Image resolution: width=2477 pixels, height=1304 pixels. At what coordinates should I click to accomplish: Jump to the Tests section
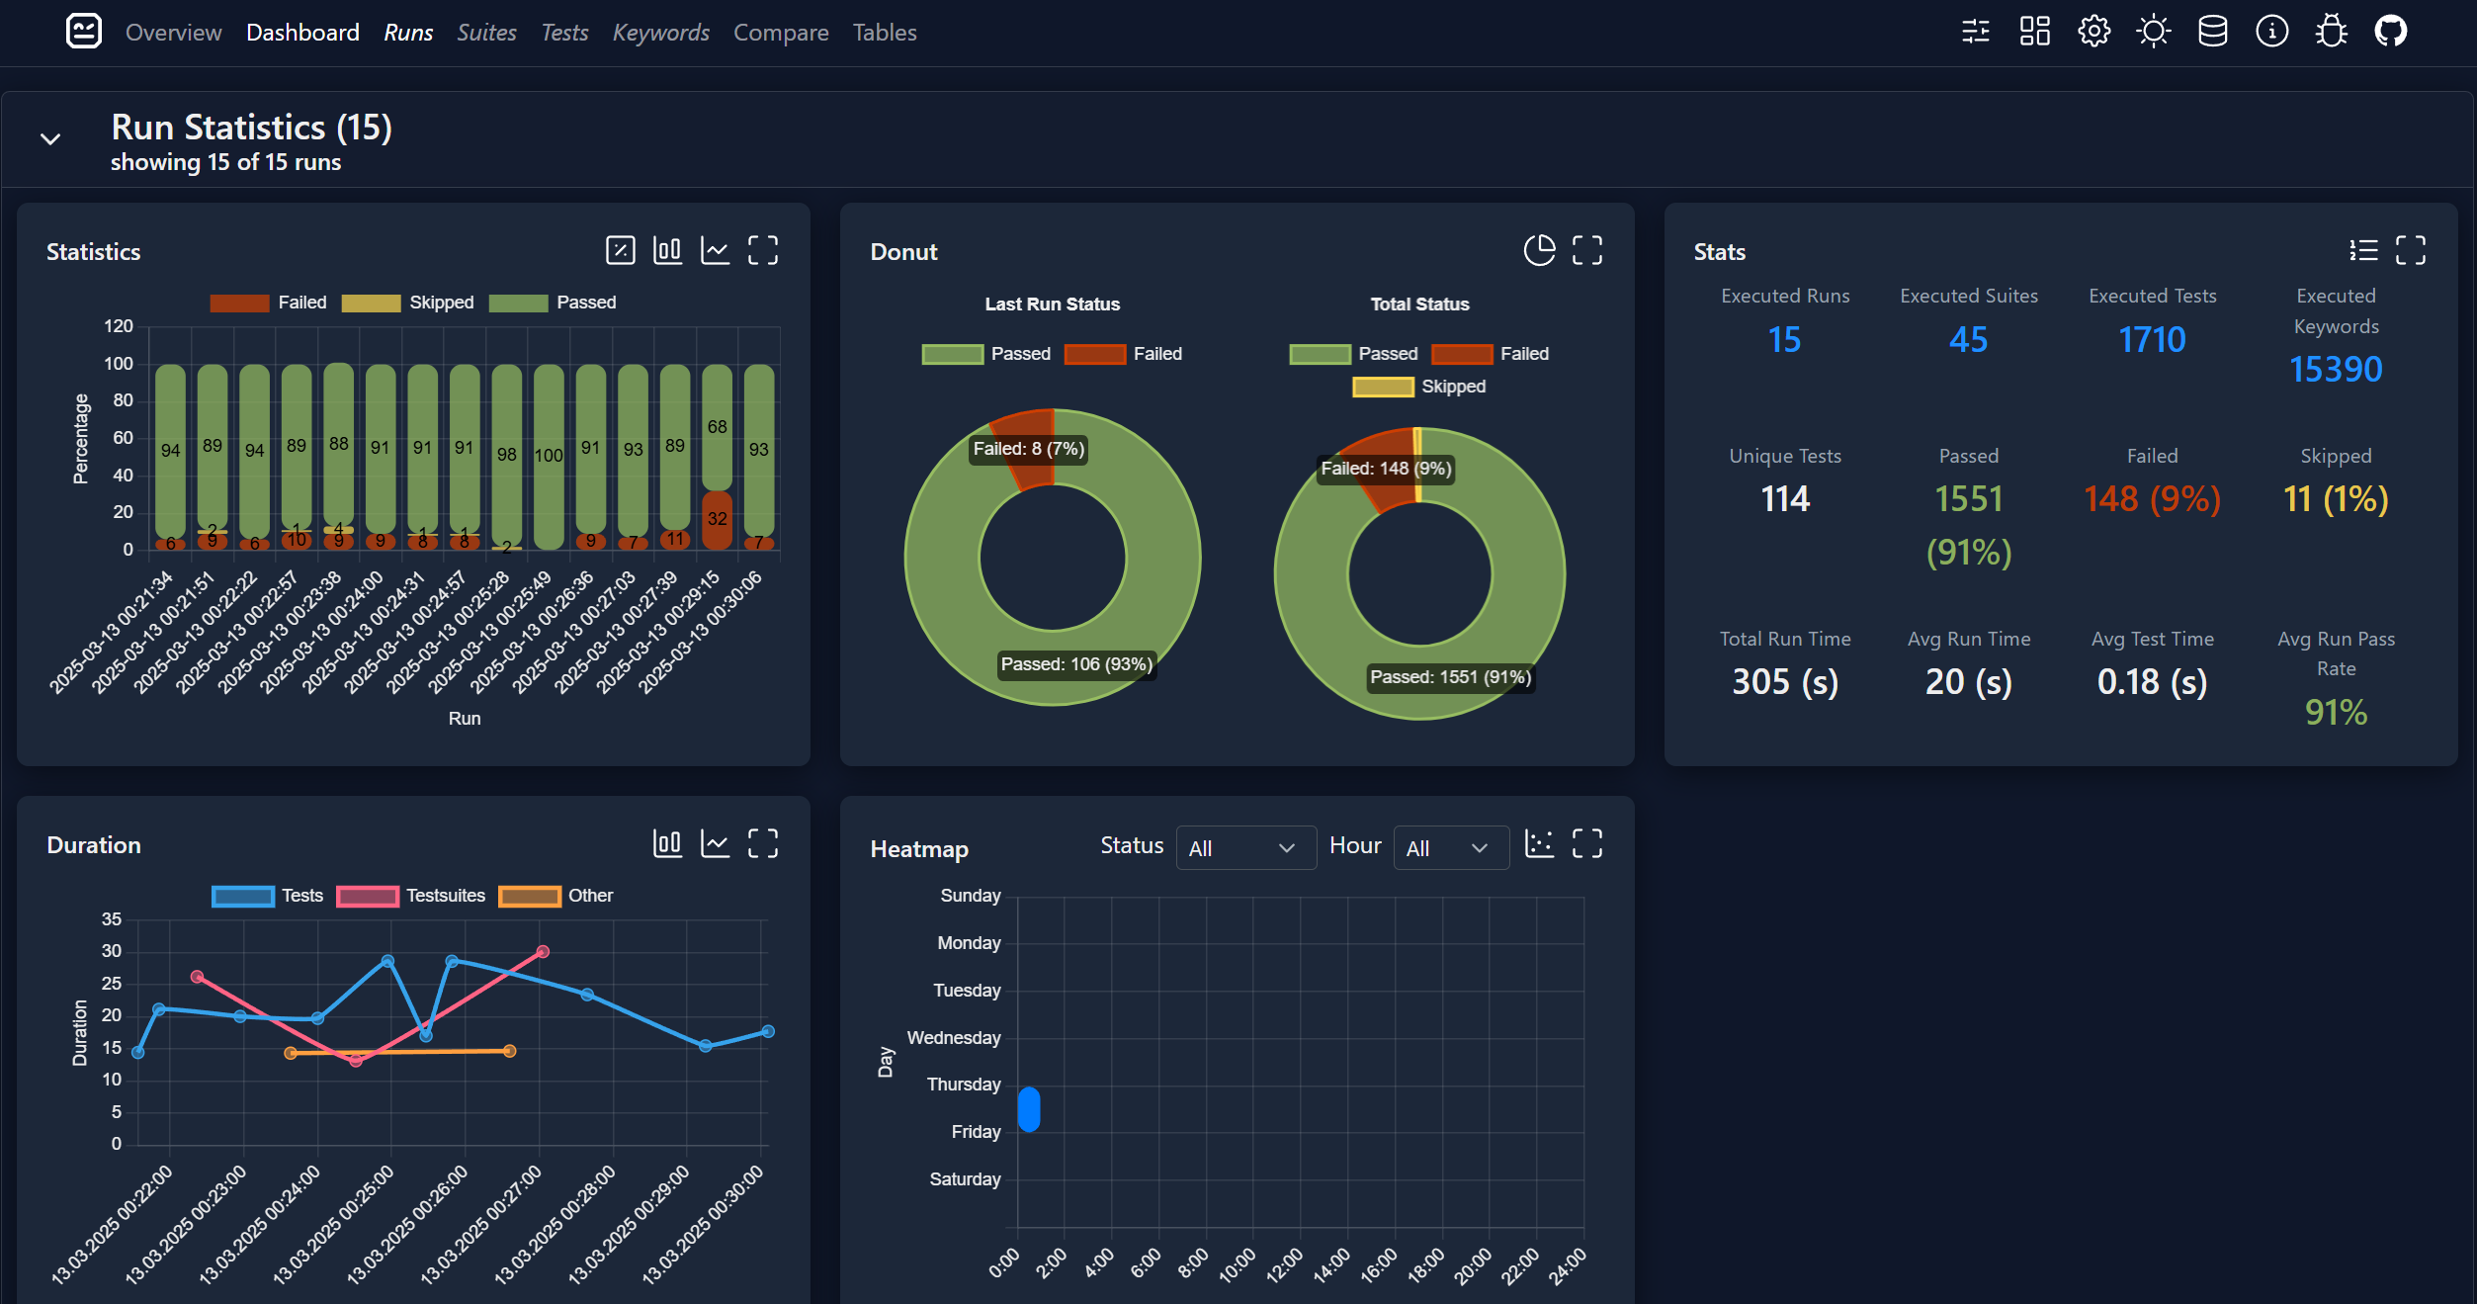564,33
